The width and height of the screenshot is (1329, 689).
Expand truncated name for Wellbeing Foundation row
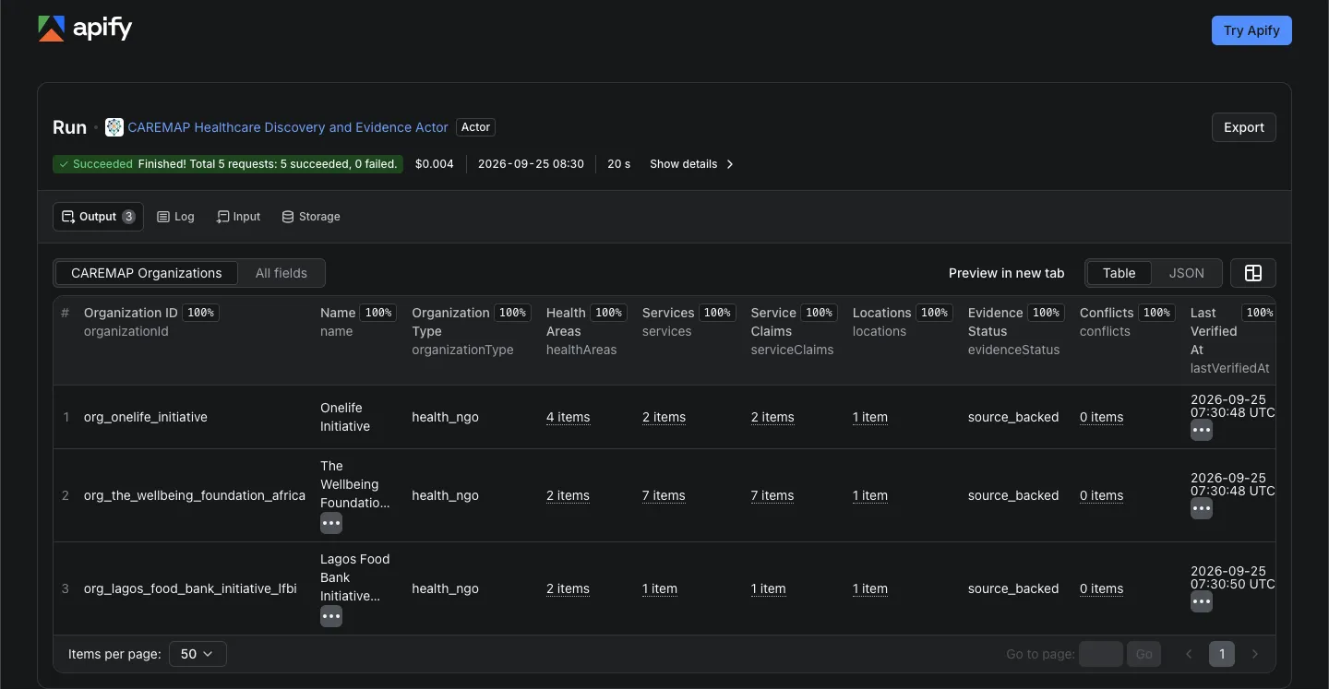pyautogui.click(x=331, y=523)
